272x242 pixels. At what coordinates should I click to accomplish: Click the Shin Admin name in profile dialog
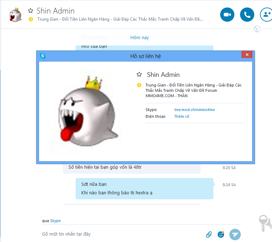point(163,75)
